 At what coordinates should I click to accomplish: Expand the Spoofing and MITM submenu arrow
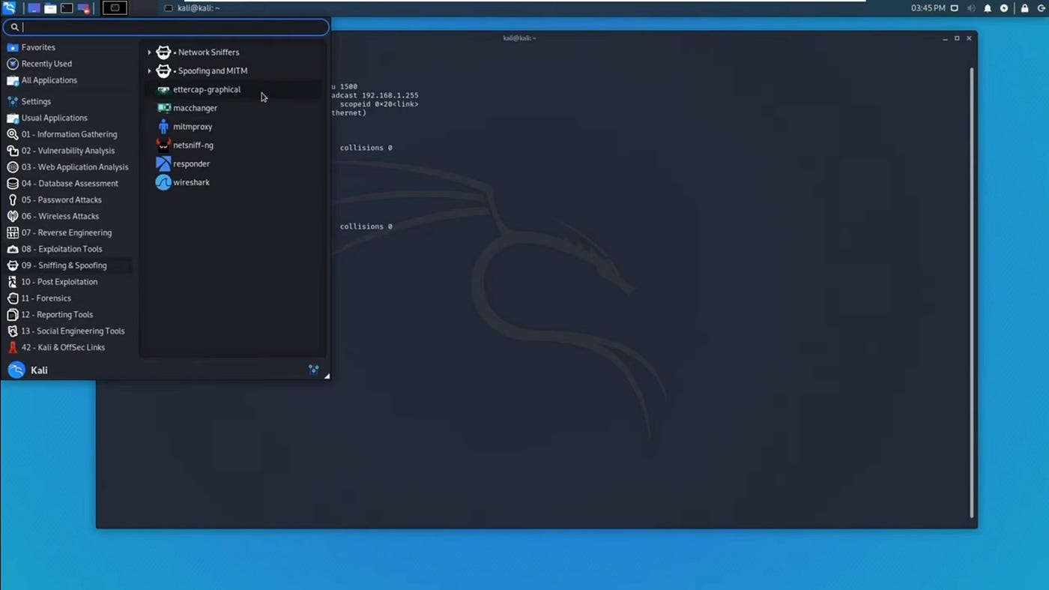click(x=149, y=71)
